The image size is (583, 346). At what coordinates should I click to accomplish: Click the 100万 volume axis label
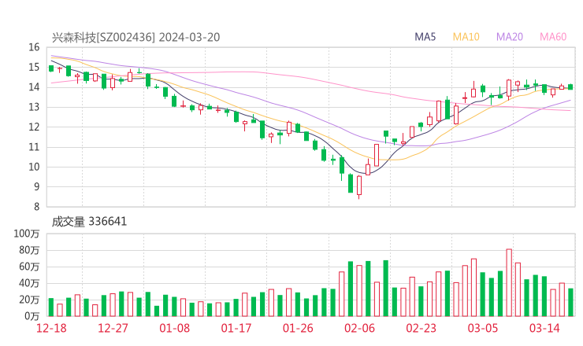pos(27,234)
